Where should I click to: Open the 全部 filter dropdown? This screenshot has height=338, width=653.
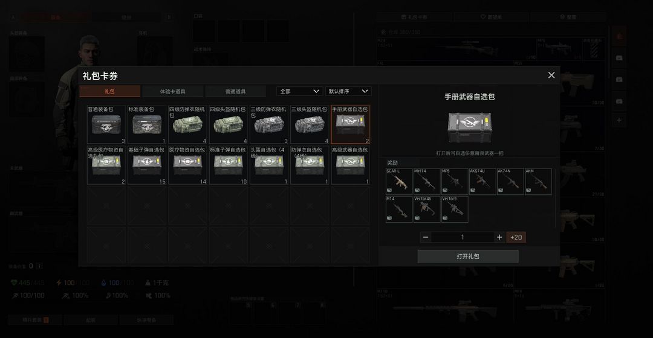(299, 91)
